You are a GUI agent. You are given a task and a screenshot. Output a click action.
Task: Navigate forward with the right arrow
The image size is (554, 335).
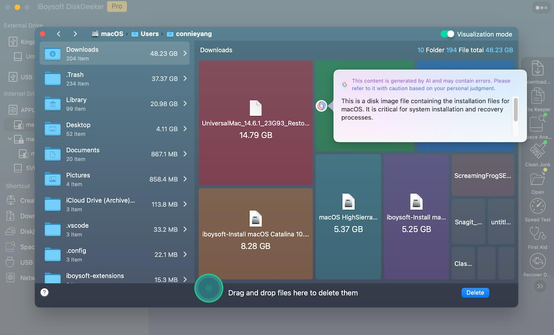(x=75, y=34)
